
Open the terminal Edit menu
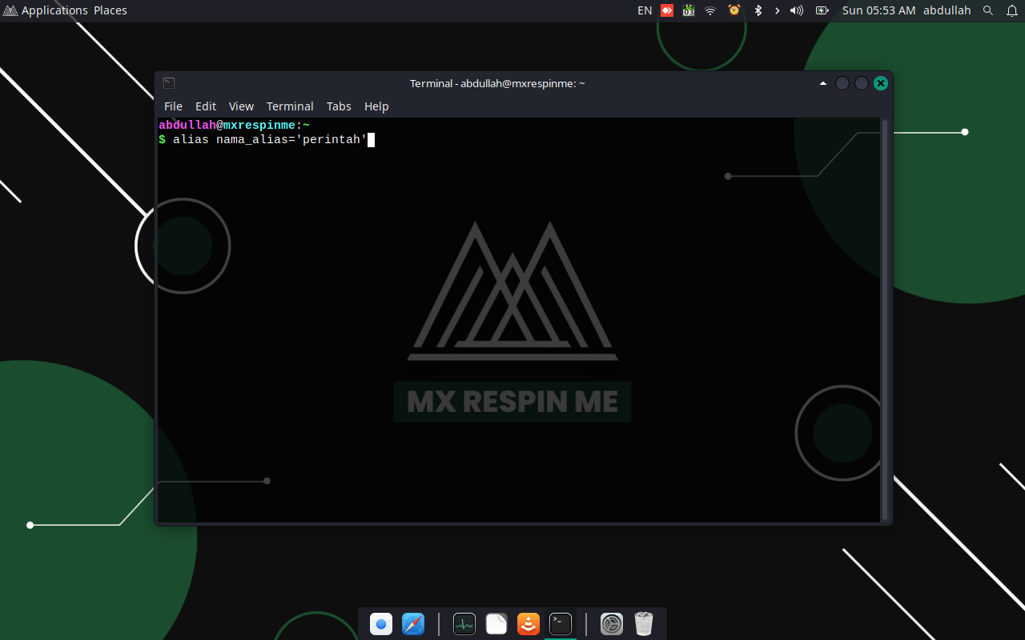pyautogui.click(x=206, y=106)
